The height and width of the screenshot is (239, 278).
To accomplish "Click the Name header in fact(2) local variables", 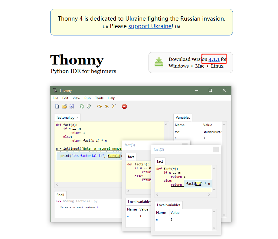I will click(161, 213).
